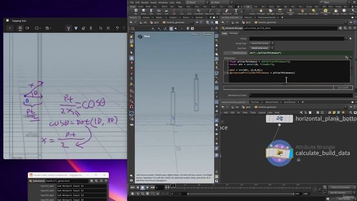357x201 pixels.
Task: Click the stop button in playbar
Action: [143, 188]
